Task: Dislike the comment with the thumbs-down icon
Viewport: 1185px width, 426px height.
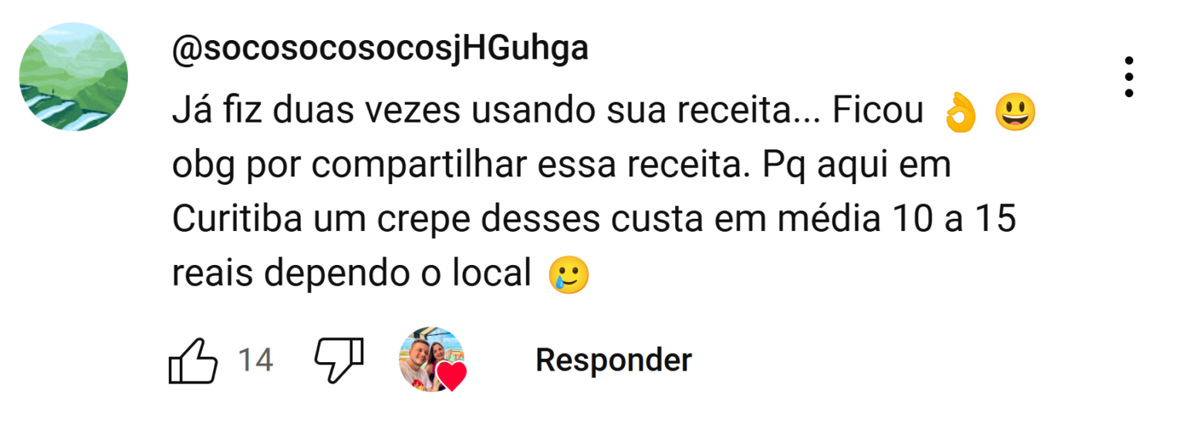Action: click(339, 361)
